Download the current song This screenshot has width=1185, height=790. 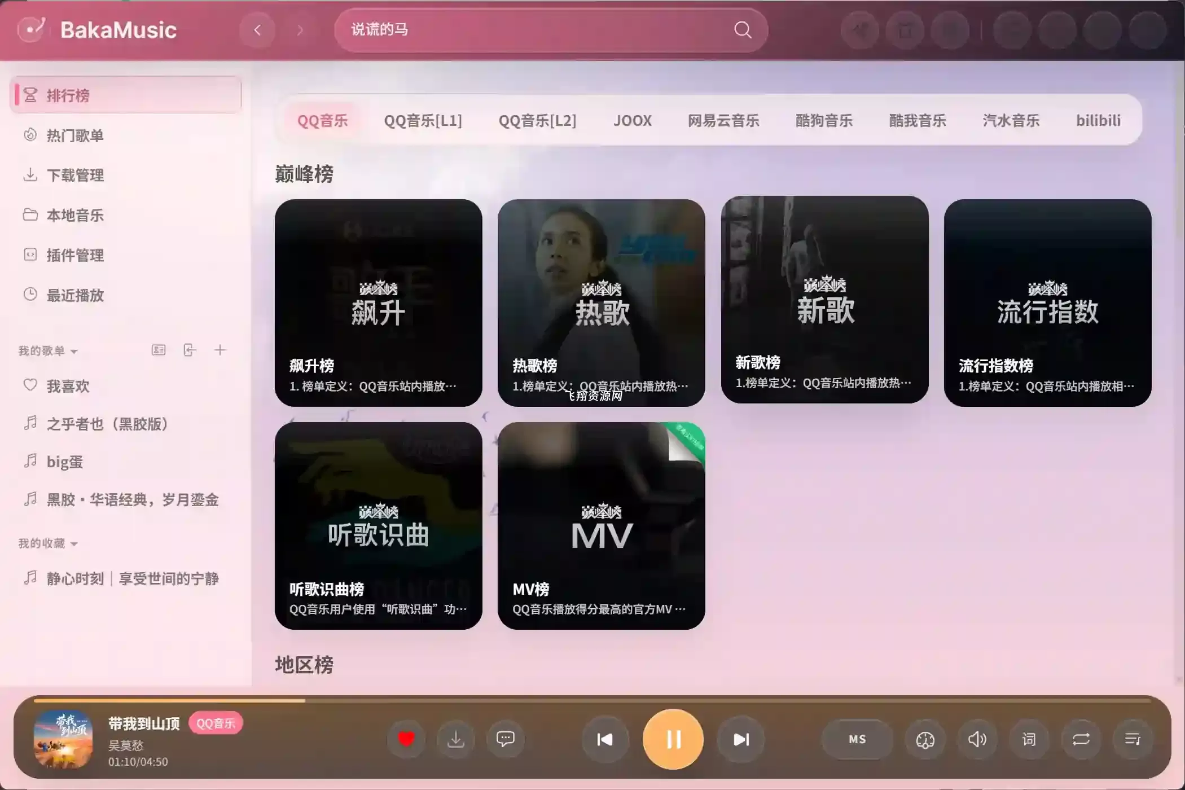point(456,739)
